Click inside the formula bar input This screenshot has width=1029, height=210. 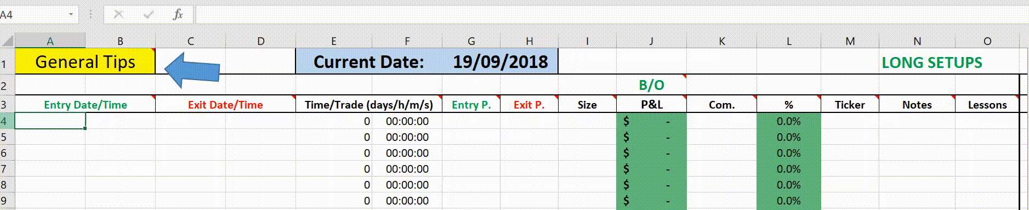pos(611,15)
